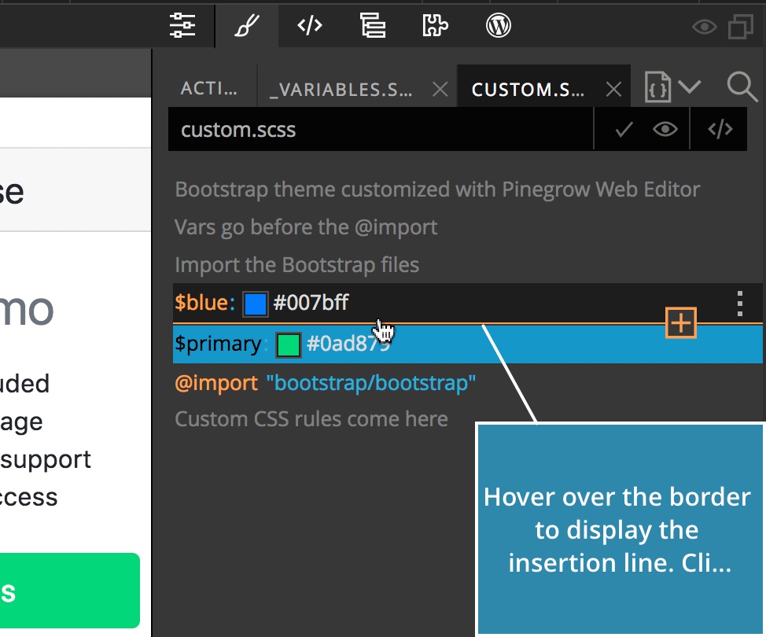This screenshot has width=766, height=637.
Task: Open the green color swatch for $primary
Action: (x=288, y=345)
